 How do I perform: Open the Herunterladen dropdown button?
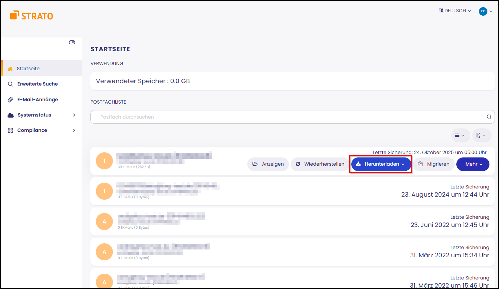point(381,164)
